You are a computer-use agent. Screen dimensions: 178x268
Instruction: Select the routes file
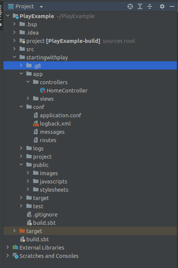click(x=48, y=140)
